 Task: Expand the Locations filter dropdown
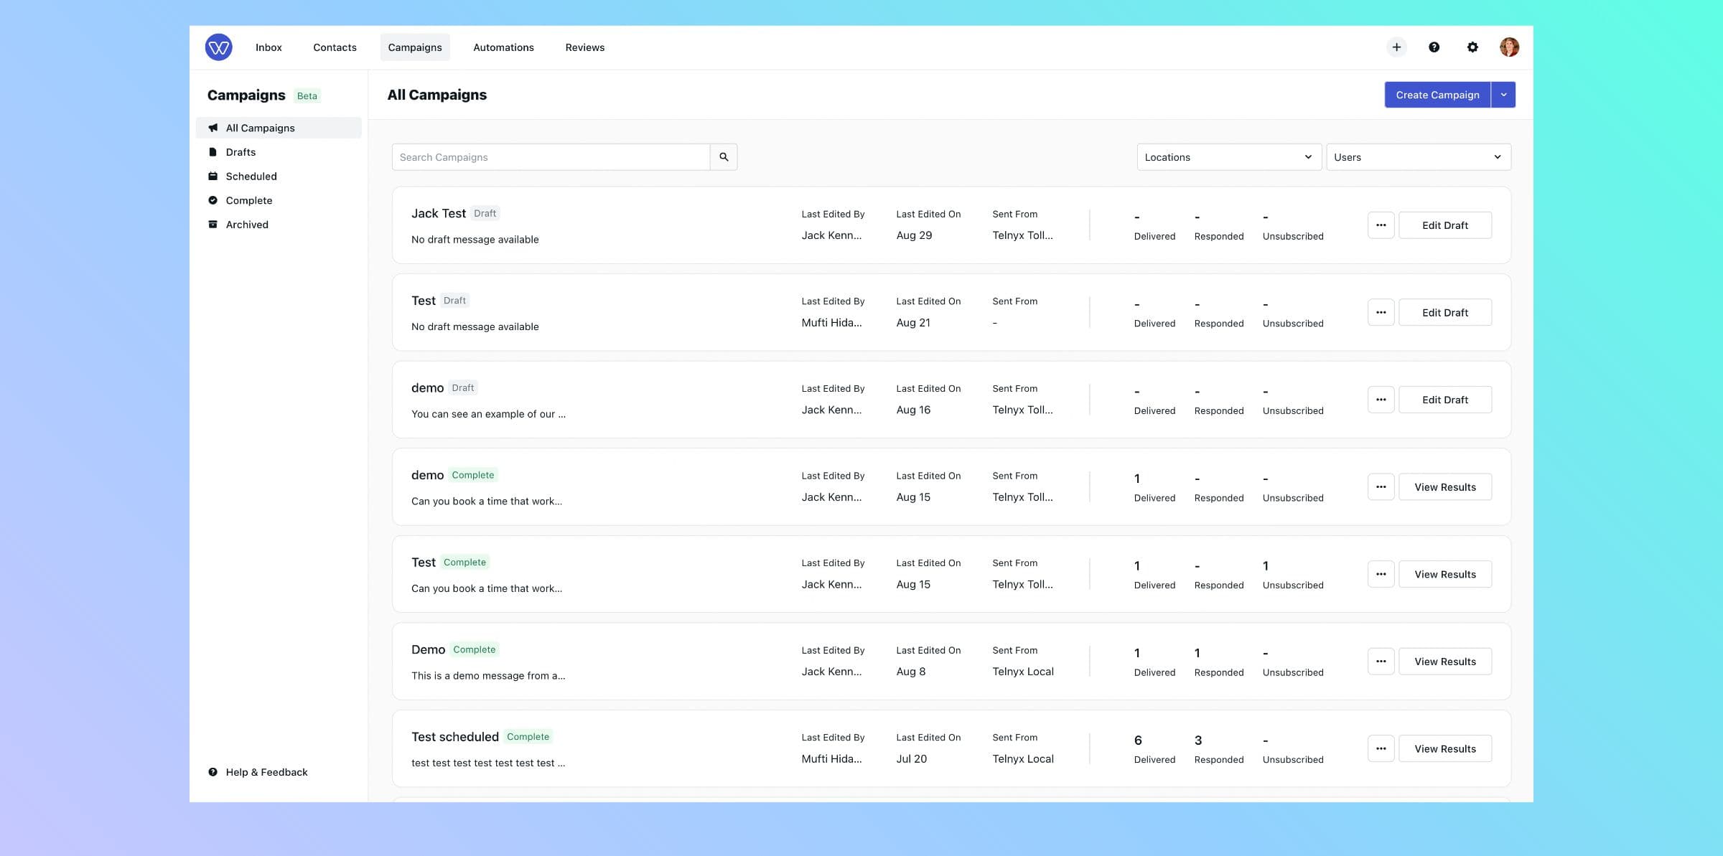coord(1228,157)
